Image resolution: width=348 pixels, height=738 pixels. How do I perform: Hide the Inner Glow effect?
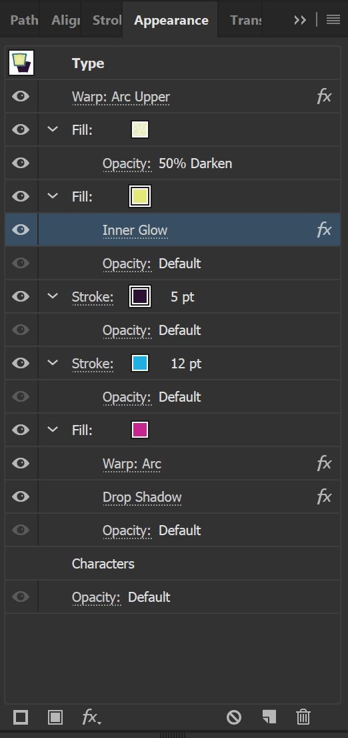click(21, 230)
